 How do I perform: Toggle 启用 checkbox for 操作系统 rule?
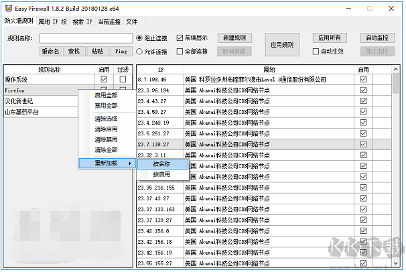tap(103, 80)
